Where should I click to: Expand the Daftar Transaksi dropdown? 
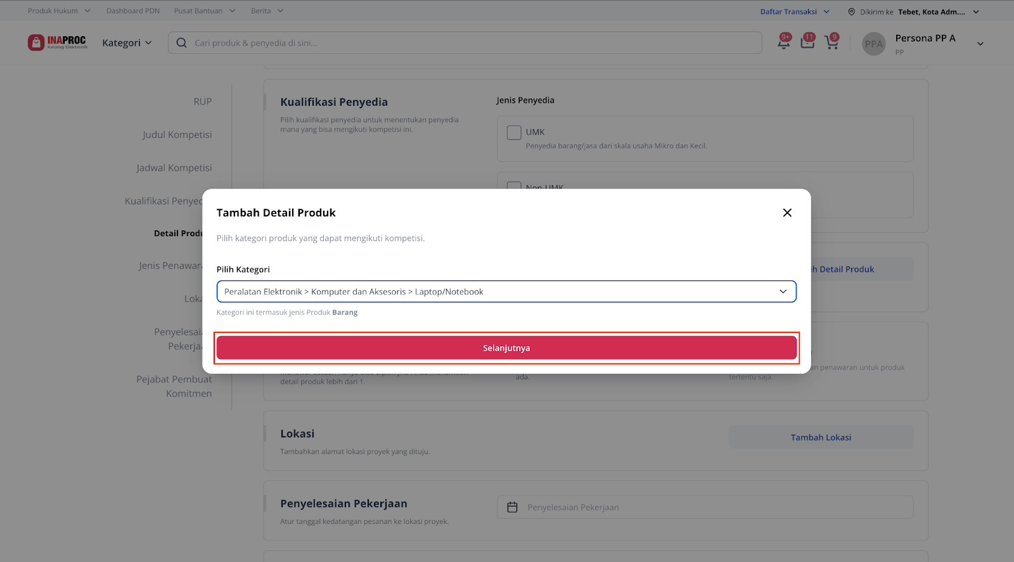795,12
